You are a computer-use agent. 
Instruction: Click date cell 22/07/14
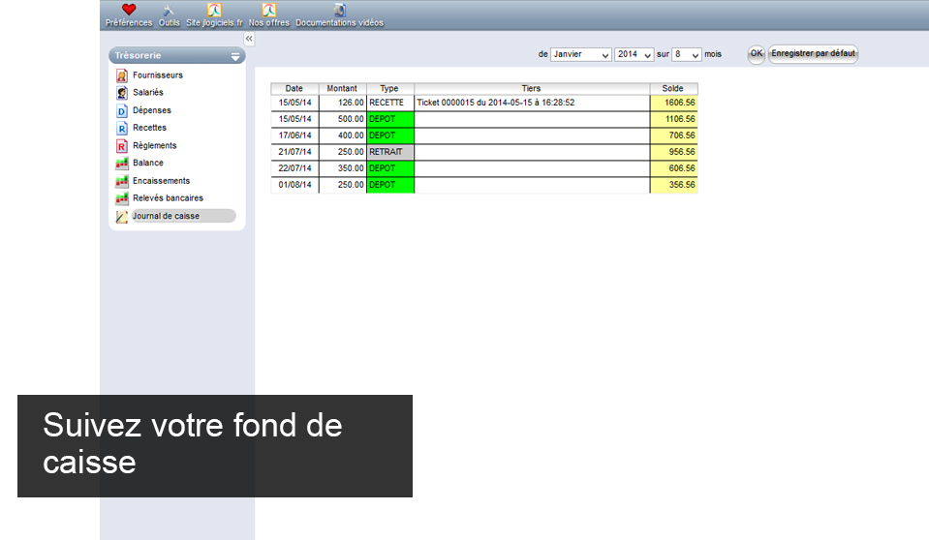[x=294, y=168]
